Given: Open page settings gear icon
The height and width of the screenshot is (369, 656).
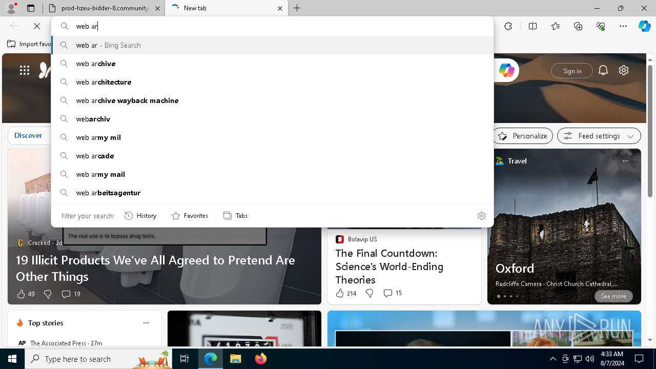Looking at the screenshot, I should tap(624, 70).
